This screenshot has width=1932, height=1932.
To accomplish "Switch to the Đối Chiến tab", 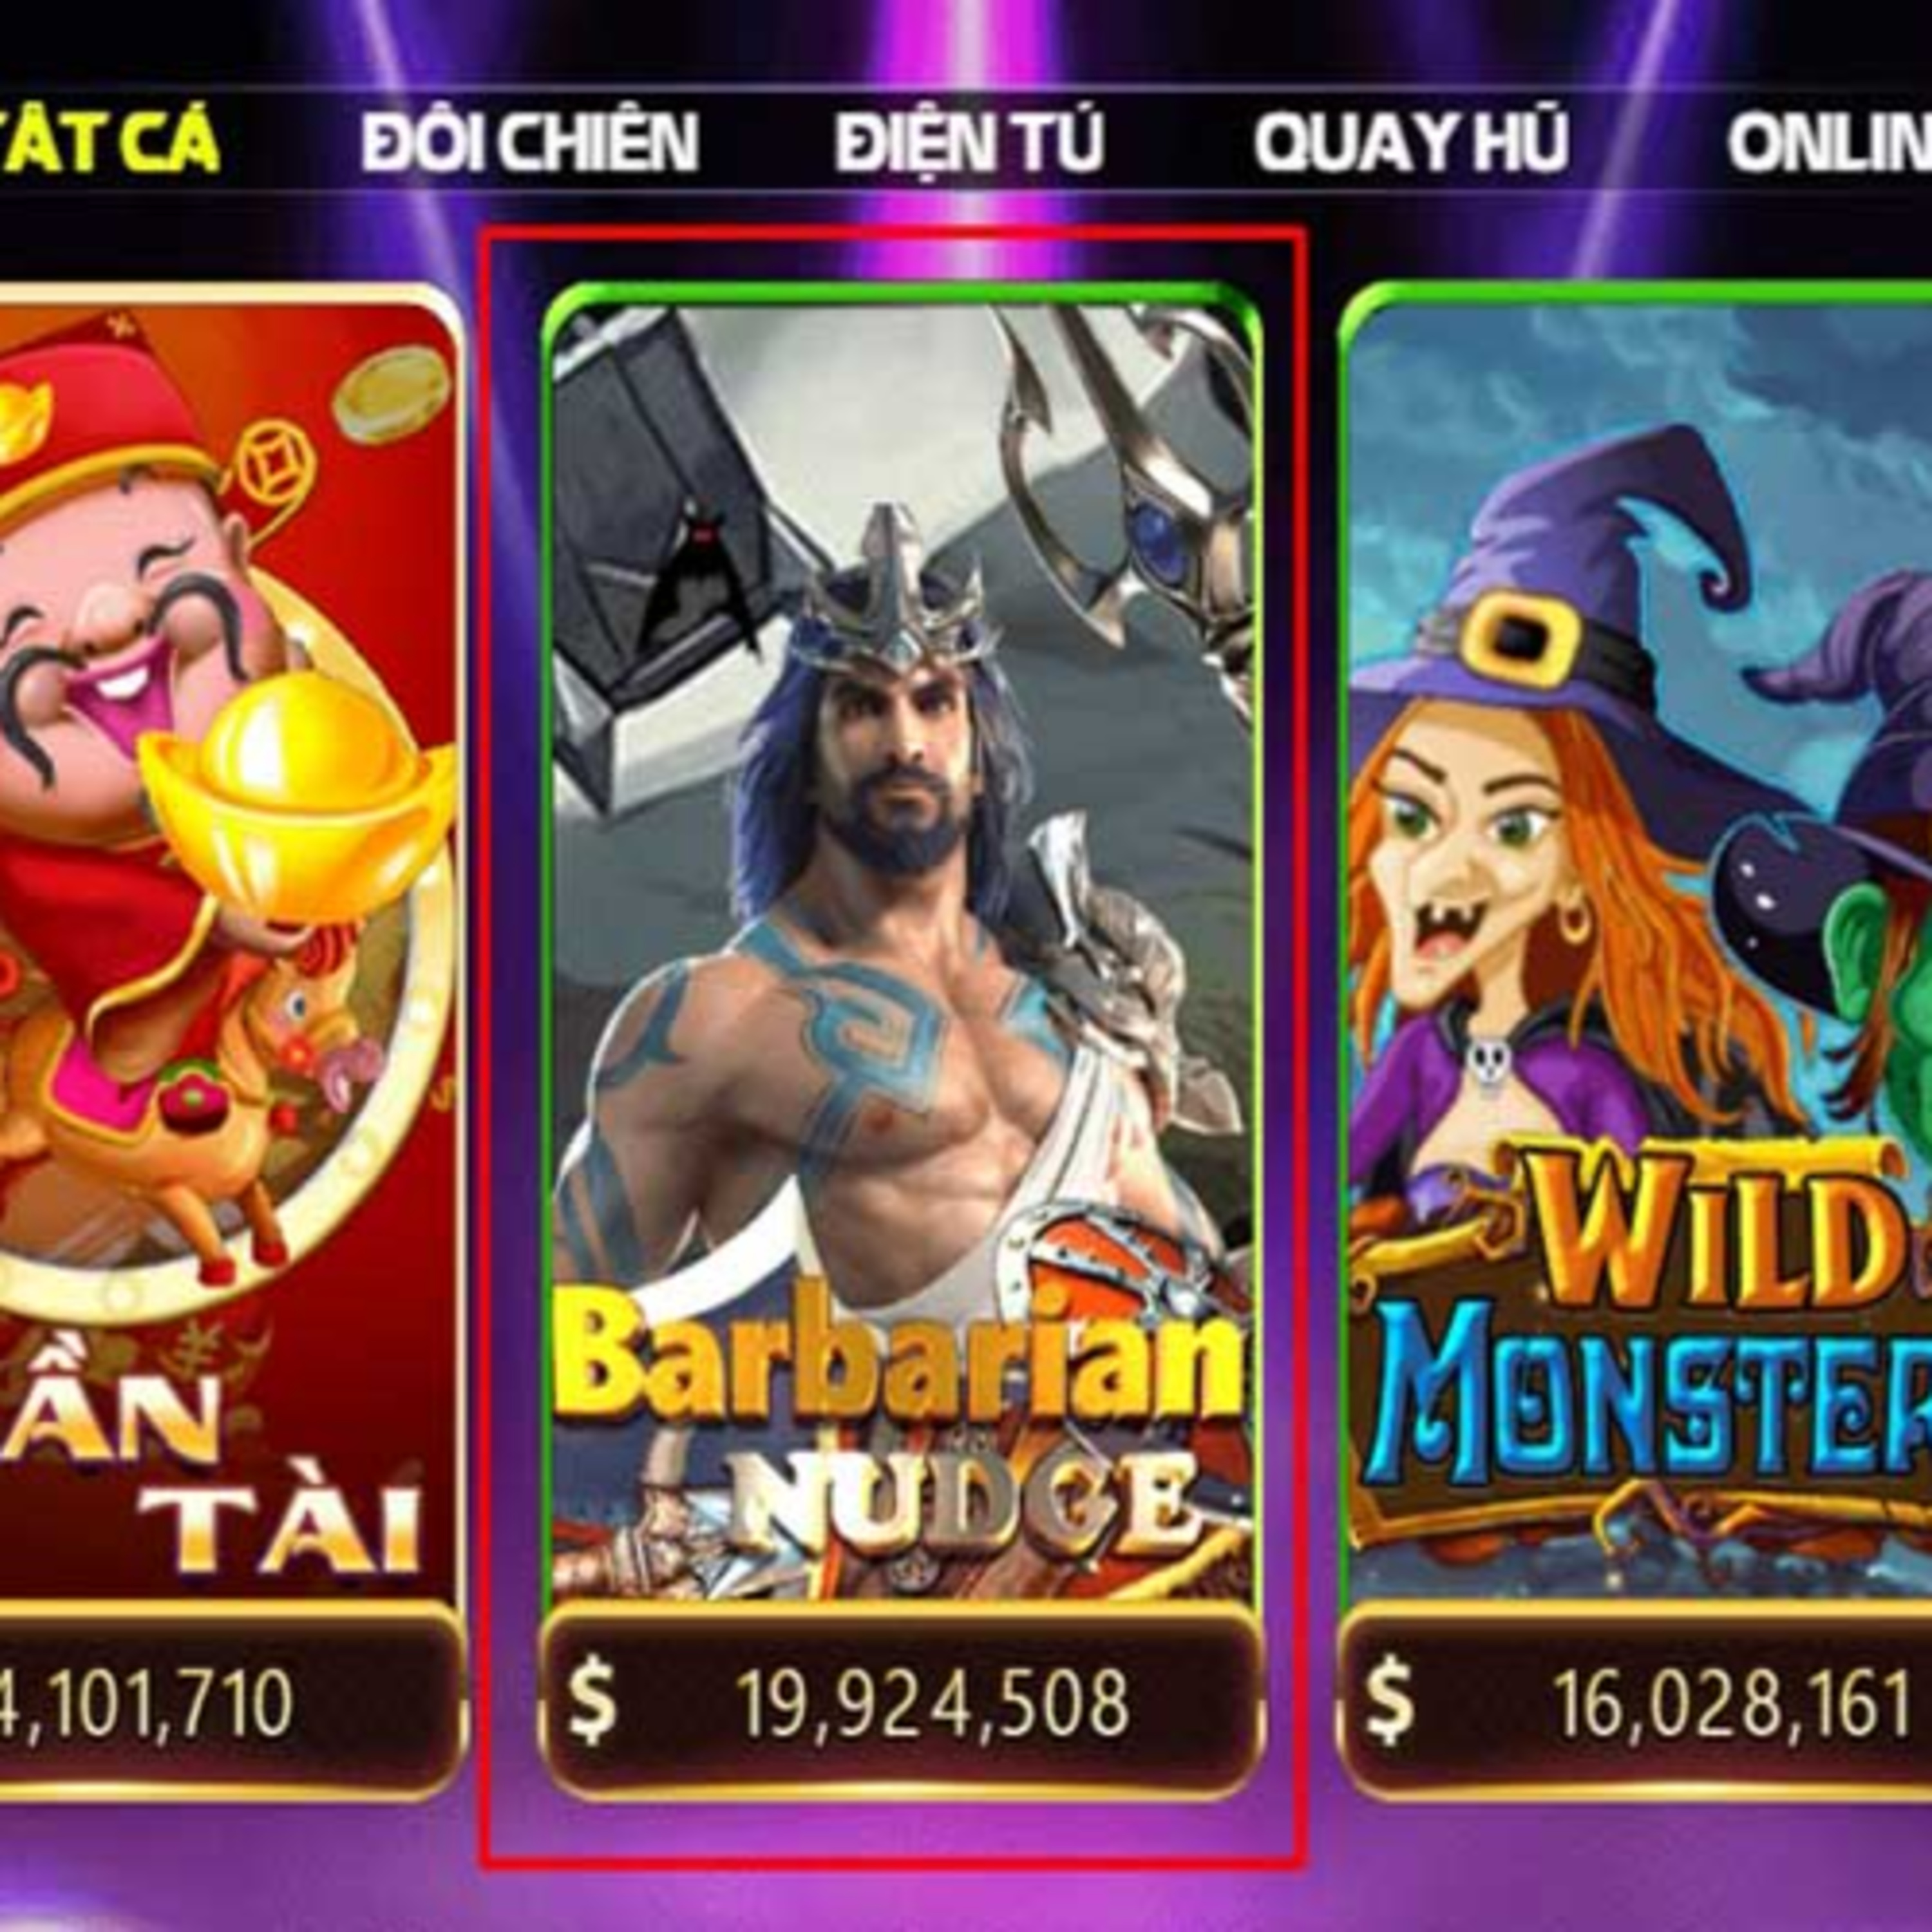I will pyautogui.click(x=530, y=142).
